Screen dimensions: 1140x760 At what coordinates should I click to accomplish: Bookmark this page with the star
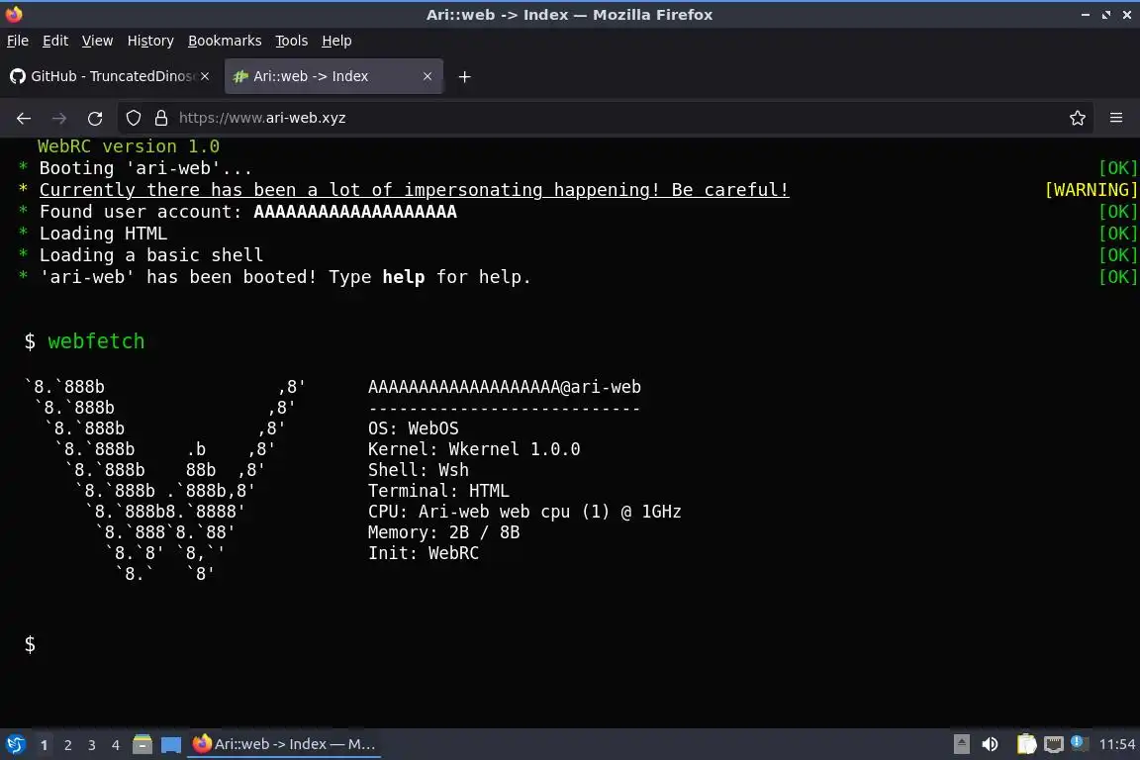[1078, 118]
